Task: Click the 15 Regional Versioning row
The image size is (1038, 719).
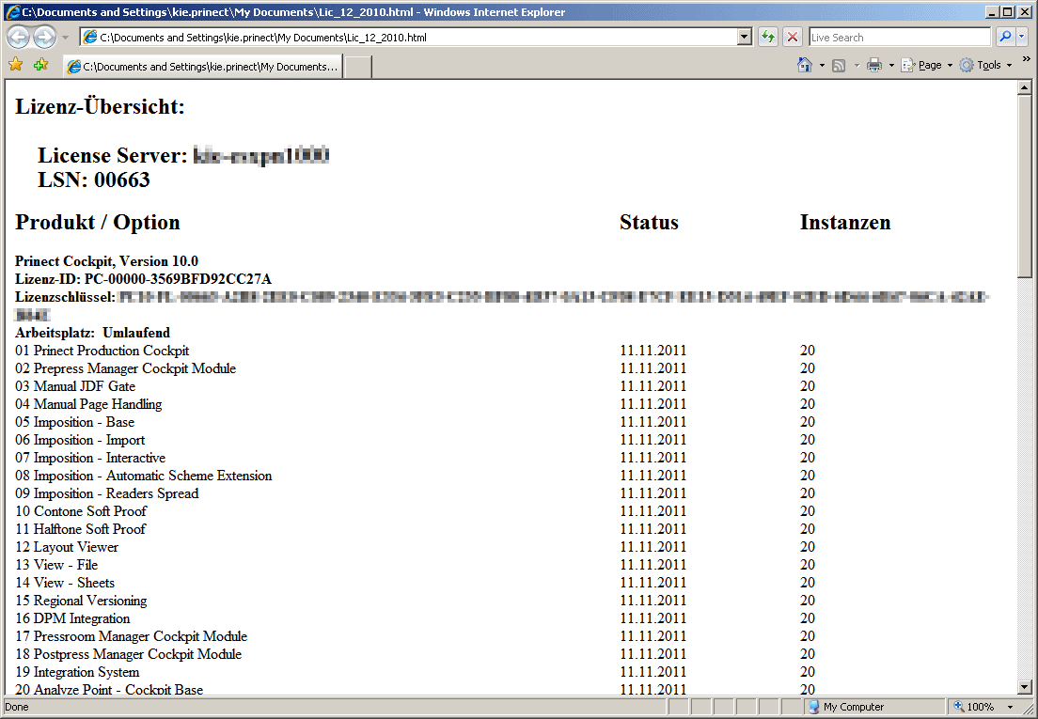Action: [82, 600]
